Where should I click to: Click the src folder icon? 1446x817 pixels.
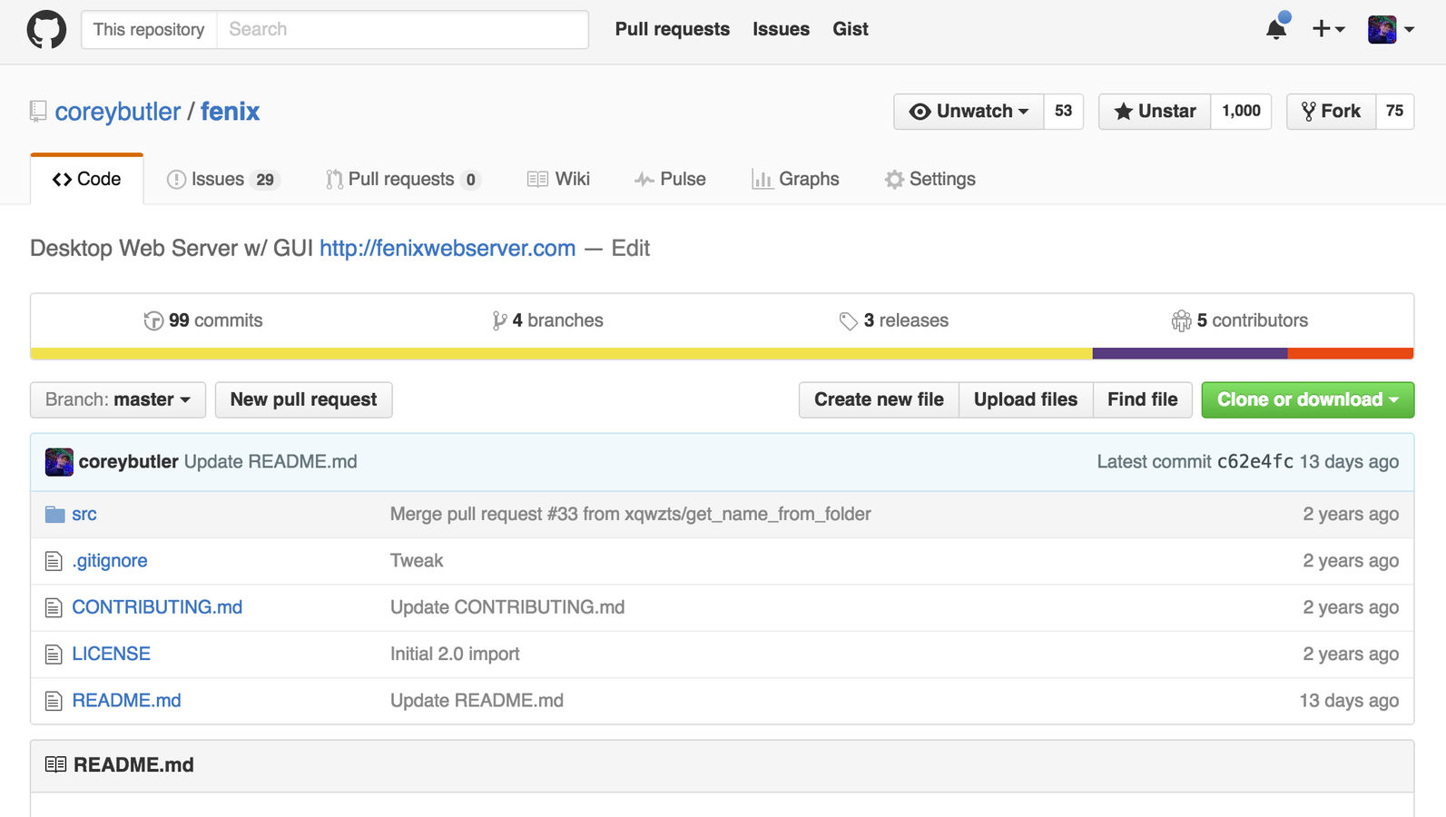click(54, 515)
